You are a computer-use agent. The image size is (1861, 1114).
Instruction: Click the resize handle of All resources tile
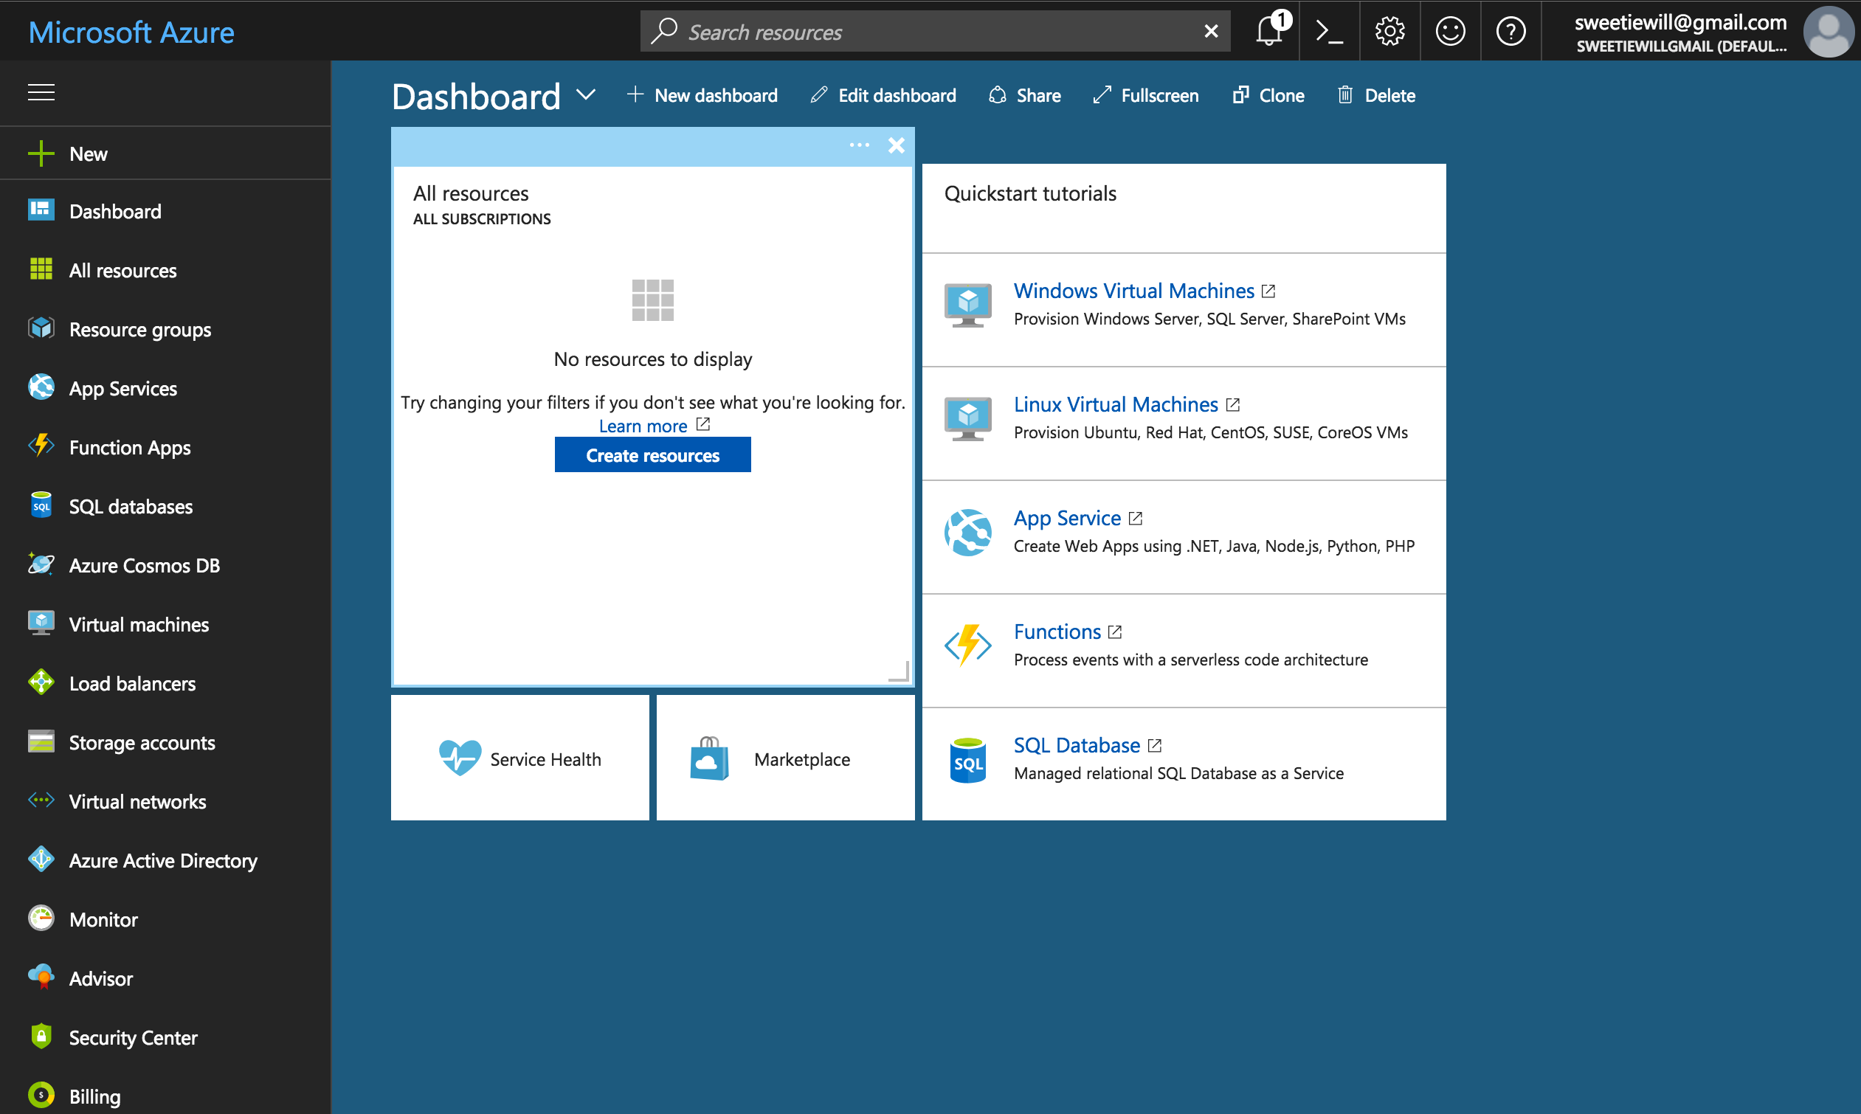click(899, 671)
